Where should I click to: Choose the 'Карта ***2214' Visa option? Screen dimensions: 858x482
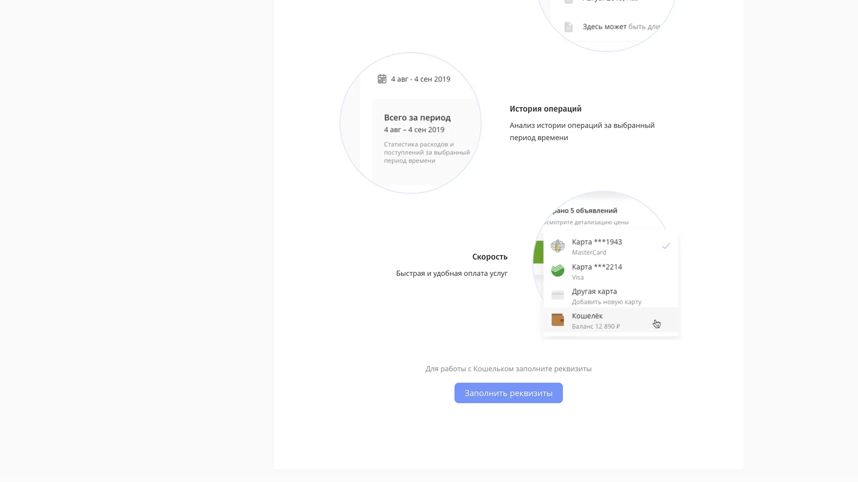596,271
